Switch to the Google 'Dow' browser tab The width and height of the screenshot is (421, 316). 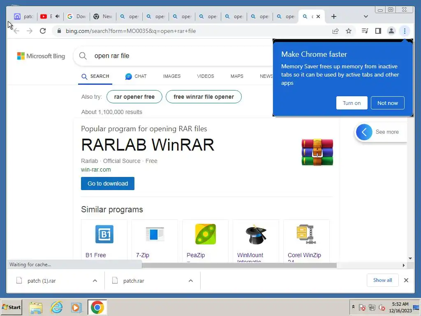[76, 16]
